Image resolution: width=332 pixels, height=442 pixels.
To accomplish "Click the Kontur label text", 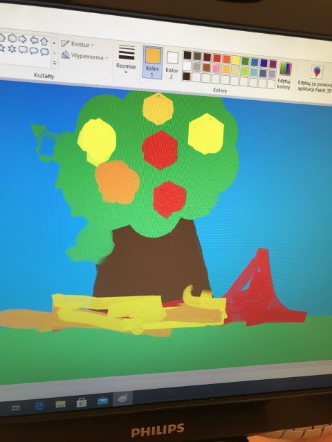I will coord(80,44).
